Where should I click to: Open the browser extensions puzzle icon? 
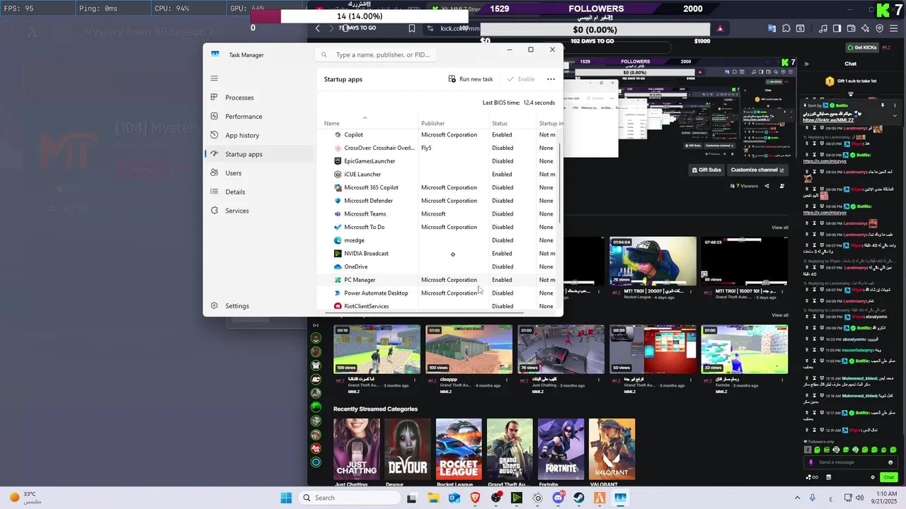click(786, 28)
